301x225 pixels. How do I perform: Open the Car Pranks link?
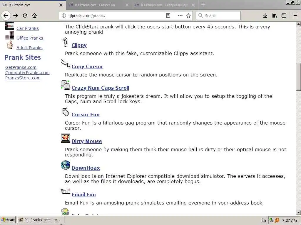(28, 28)
